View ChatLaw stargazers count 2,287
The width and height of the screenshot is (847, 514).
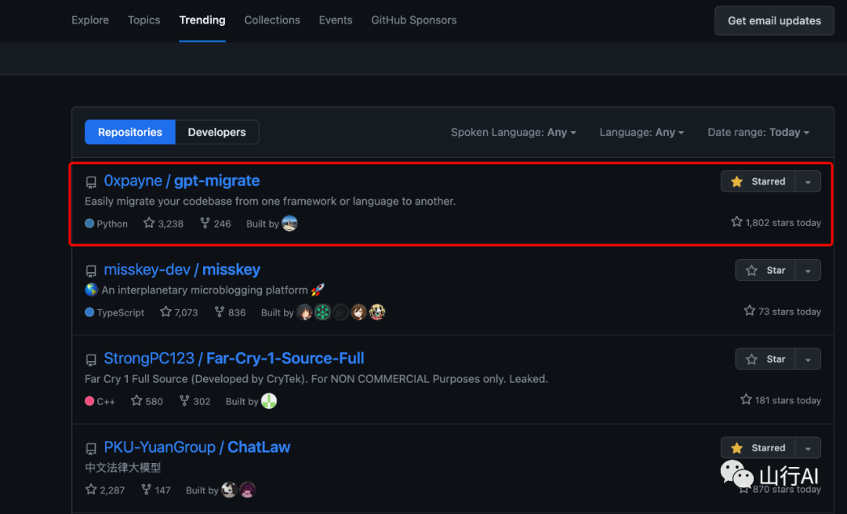tap(105, 490)
